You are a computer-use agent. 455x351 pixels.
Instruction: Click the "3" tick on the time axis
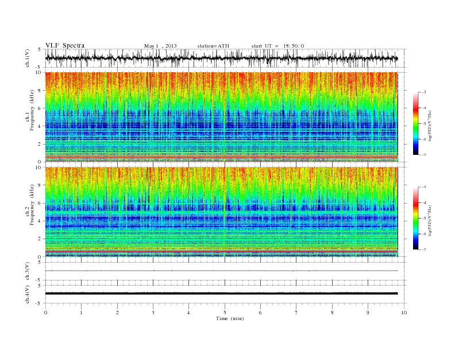coord(153,313)
